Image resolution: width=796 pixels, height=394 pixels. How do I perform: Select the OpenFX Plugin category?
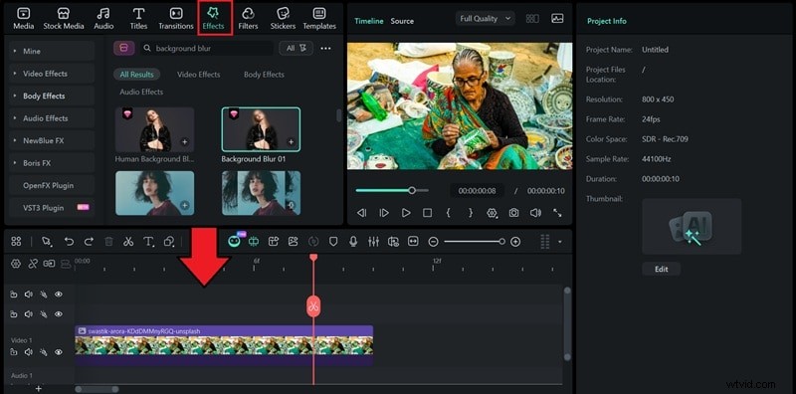click(x=52, y=185)
